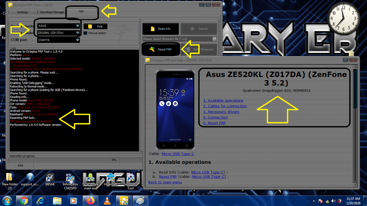This screenshot has width=367, height=206.
Task: Open the Help button in Octoplus tool
Action: tap(95, 26)
